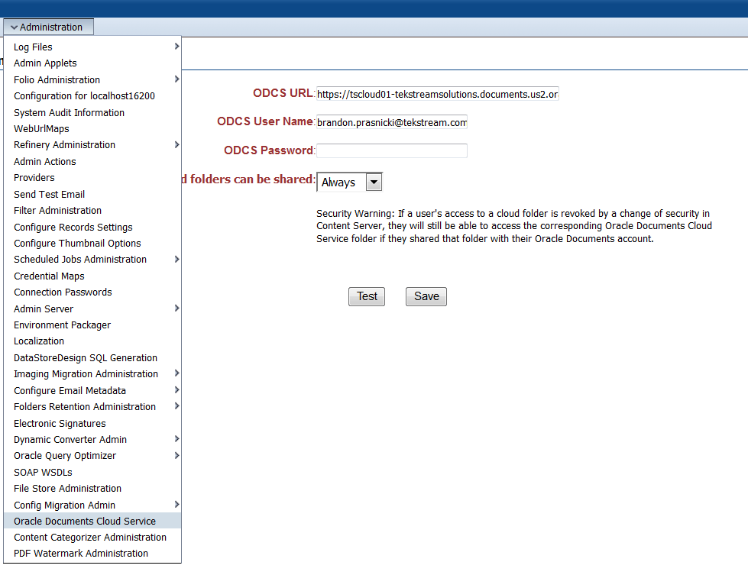The width and height of the screenshot is (748, 575).
Task: Open the folder sharing Always dropdown
Action: pyautogui.click(x=350, y=183)
